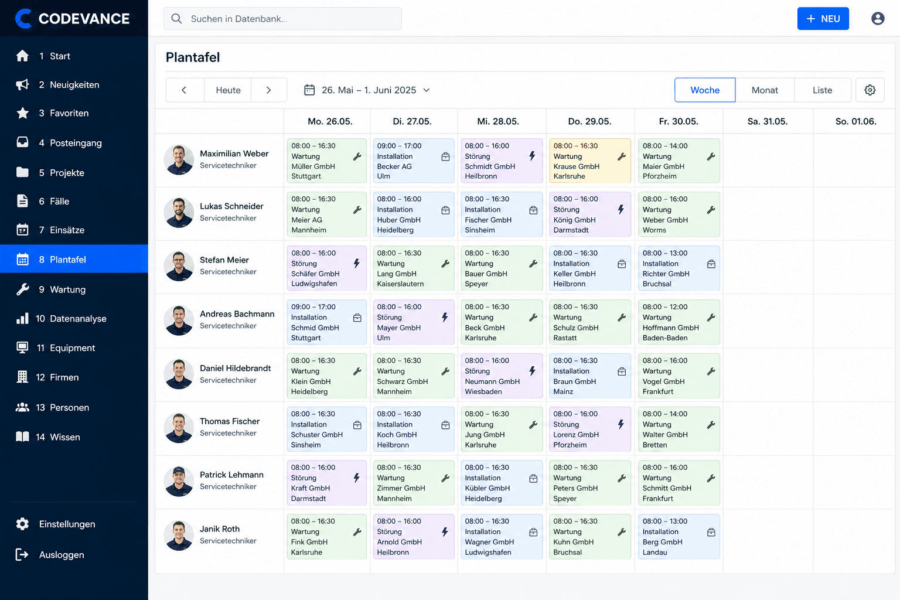
Task: Switch to the Liste view
Action: (x=822, y=90)
